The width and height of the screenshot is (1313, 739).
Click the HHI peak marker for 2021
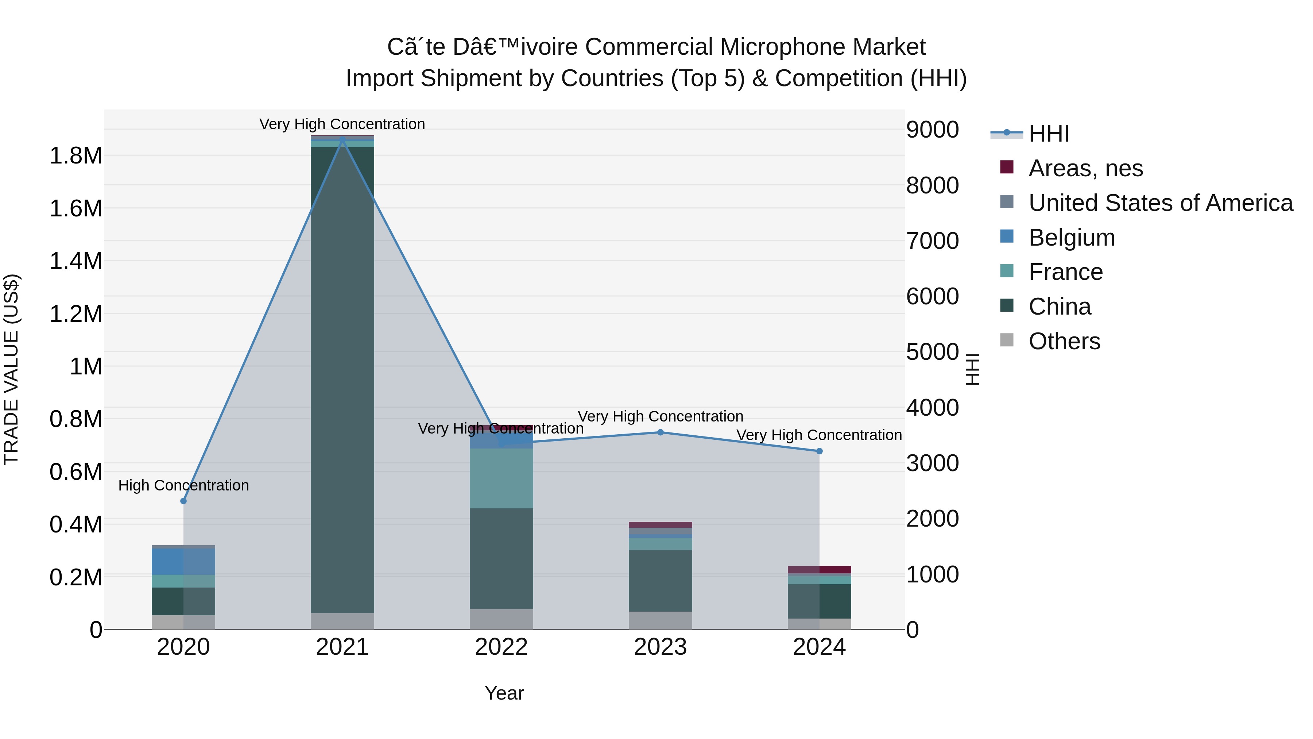[342, 139]
